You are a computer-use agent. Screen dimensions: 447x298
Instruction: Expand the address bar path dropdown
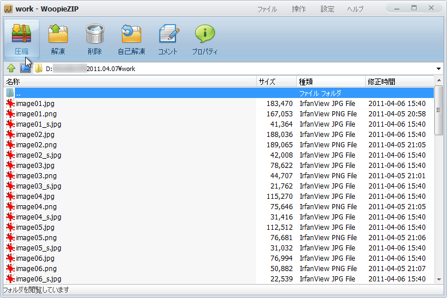pyautogui.click(x=438, y=69)
